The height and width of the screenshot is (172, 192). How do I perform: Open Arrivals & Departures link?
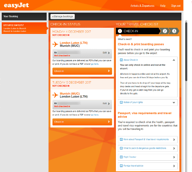(x=142, y=5)
